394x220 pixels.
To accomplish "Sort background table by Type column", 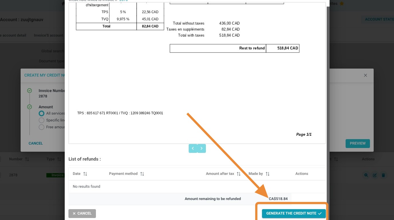I will pos(59,159).
